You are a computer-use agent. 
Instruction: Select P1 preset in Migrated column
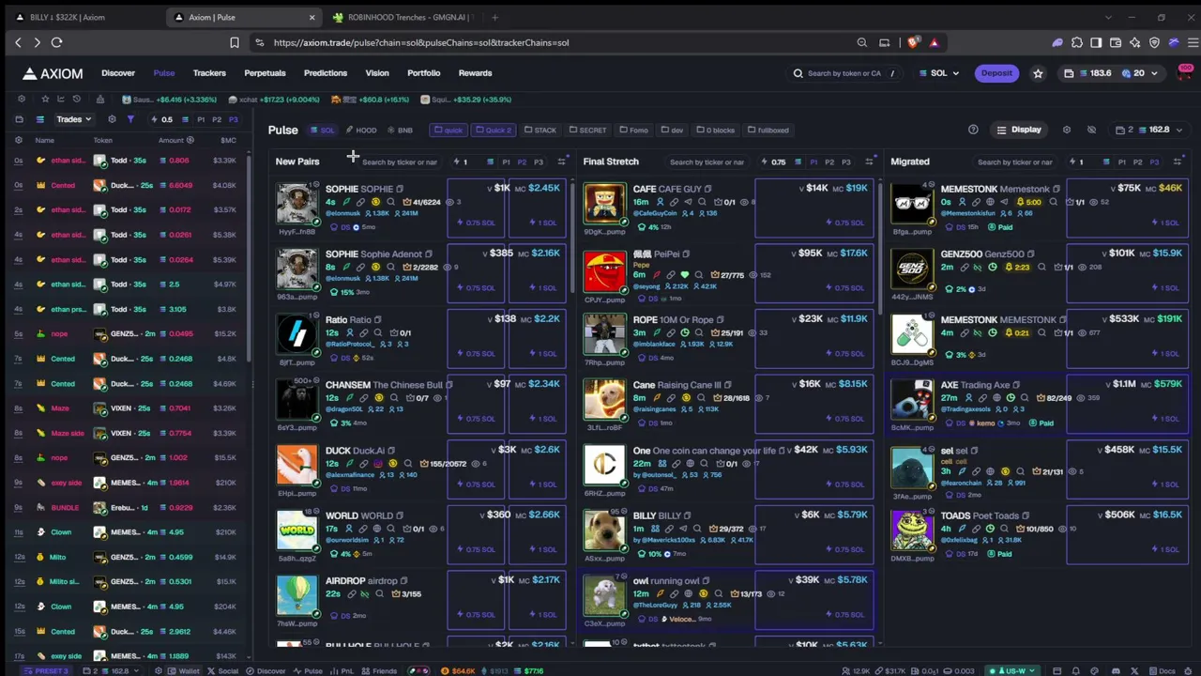[x=1121, y=161]
